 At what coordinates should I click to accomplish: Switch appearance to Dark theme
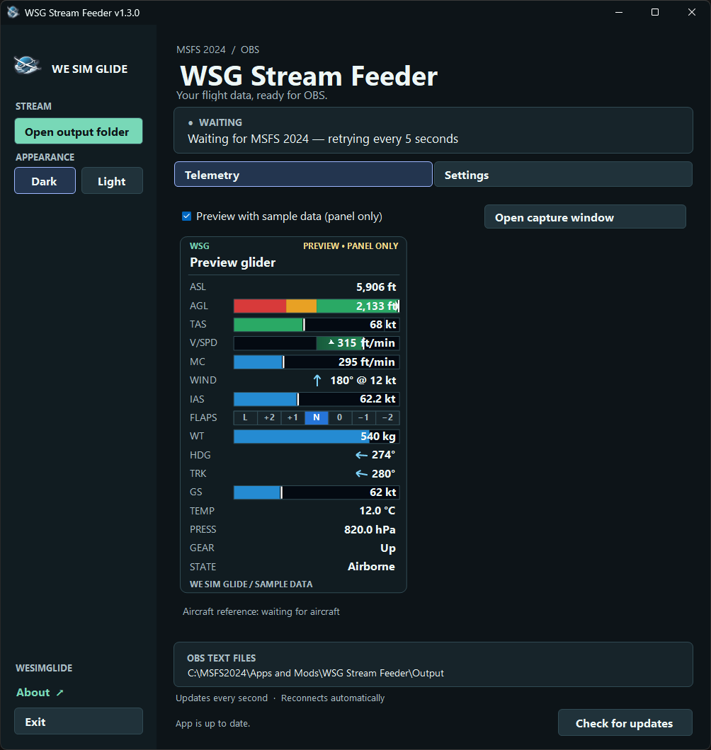[45, 181]
